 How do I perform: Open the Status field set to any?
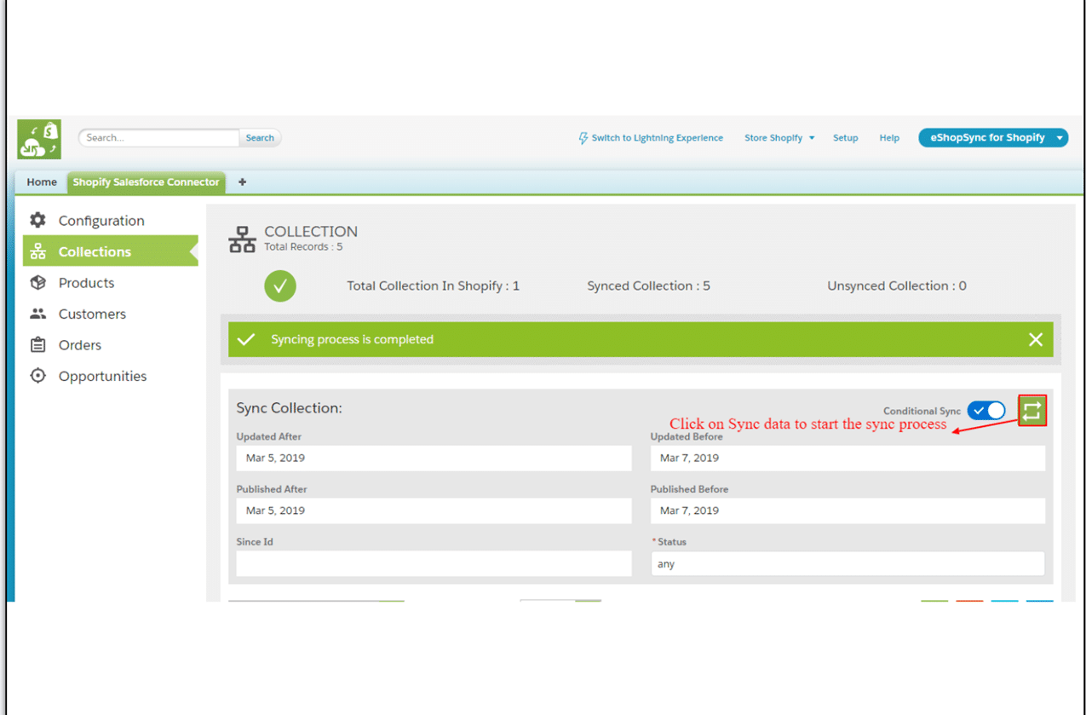tap(848, 564)
